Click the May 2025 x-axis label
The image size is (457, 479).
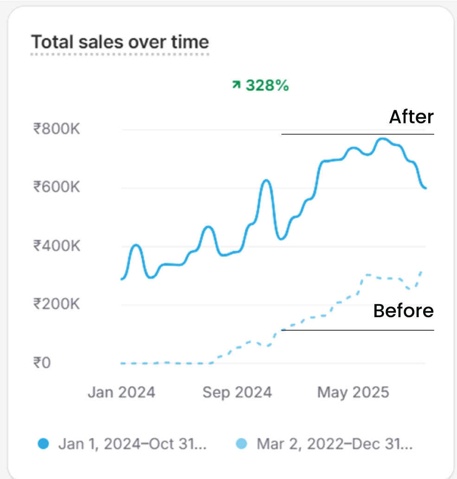pos(353,393)
